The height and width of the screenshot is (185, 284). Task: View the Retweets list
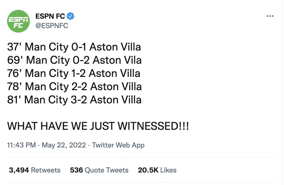(x=45, y=170)
